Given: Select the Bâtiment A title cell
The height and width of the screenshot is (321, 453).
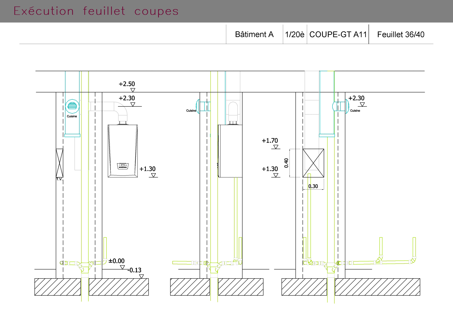Looking at the screenshot, I should pyautogui.click(x=254, y=34).
